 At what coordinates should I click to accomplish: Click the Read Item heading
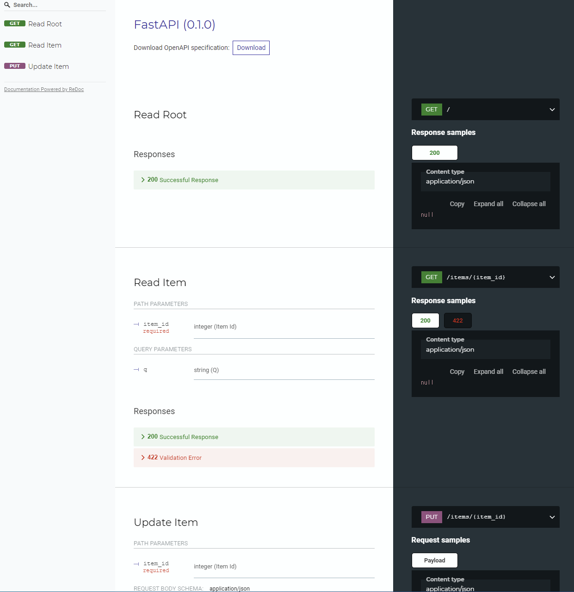pos(160,282)
